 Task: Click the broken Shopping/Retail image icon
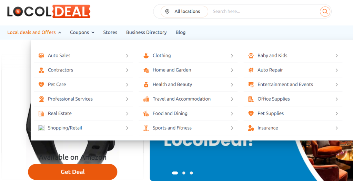(41, 128)
